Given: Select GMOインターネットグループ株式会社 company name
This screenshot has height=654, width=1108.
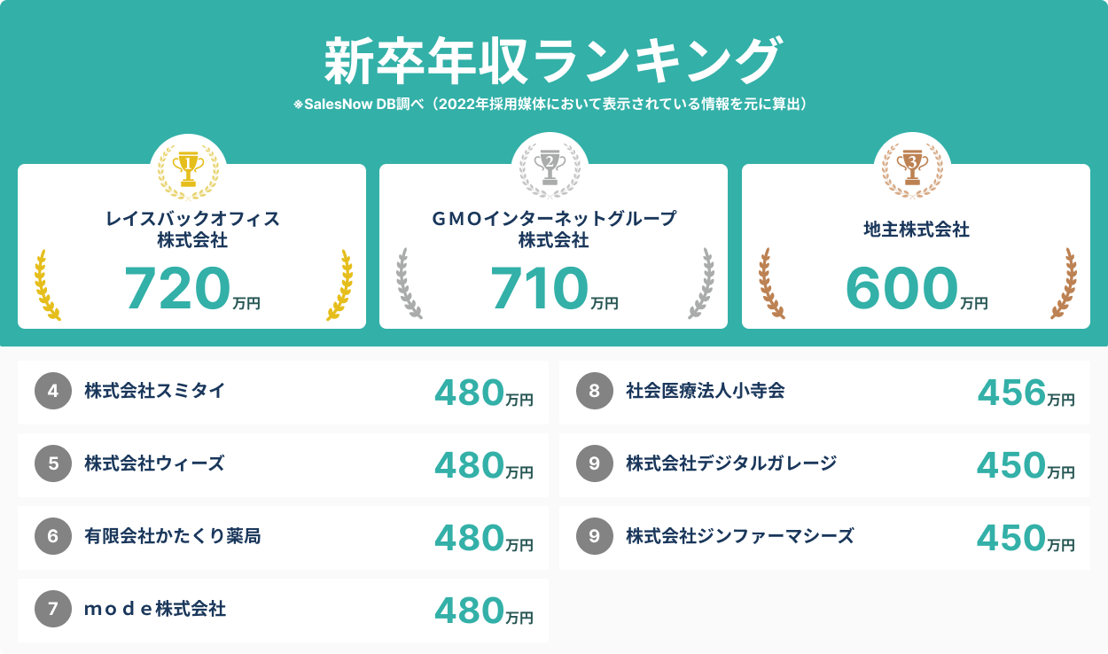Looking at the screenshot, I should tap(553, 229).
